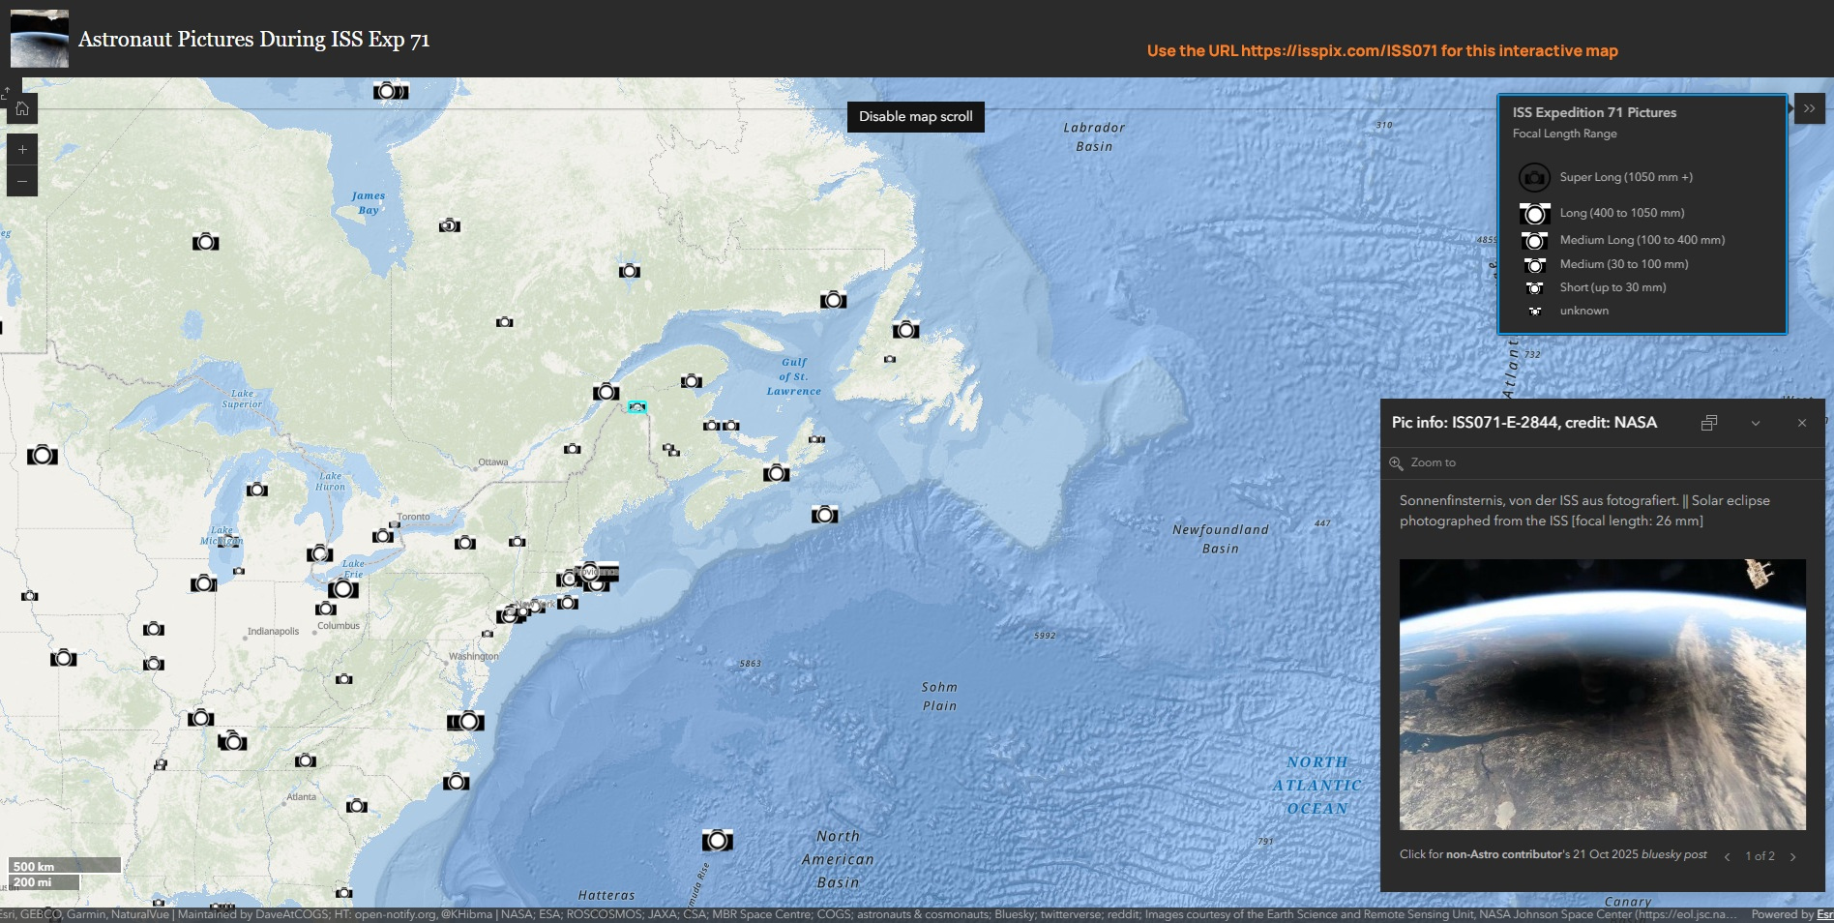Viewport: 1834px width, 923px height.
Task: Open the bluesky post link
Action: (1673, 854)
